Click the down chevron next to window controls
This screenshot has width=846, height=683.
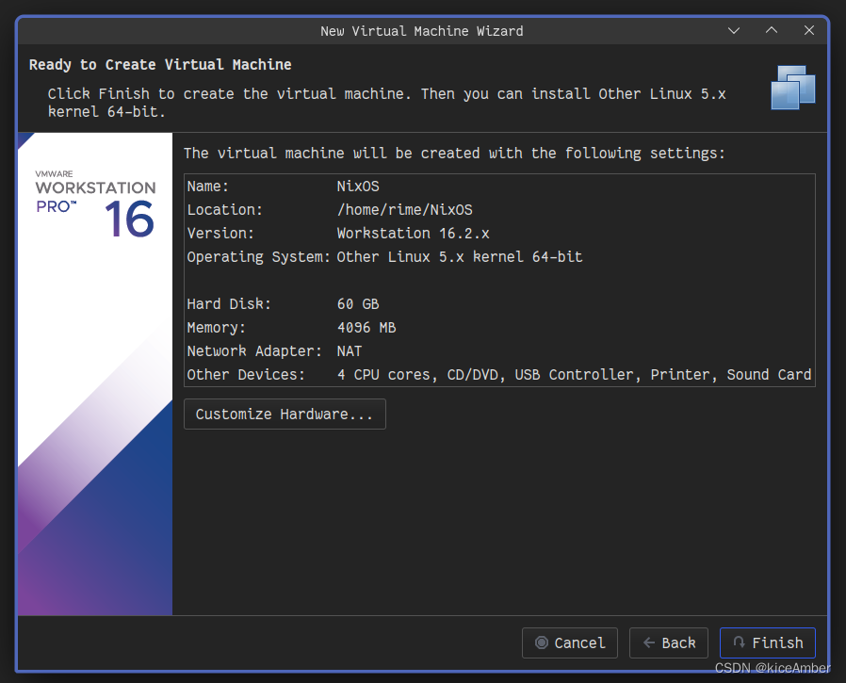[x=734, y=30]
